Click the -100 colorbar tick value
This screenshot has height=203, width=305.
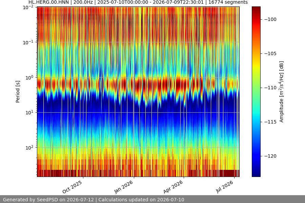pos(270,19)
